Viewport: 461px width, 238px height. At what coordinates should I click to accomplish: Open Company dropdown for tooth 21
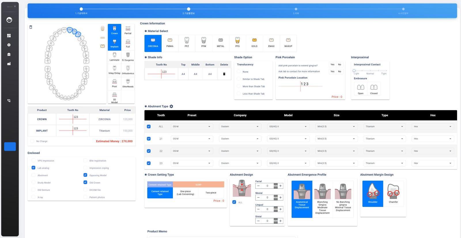tap(240, 139)
